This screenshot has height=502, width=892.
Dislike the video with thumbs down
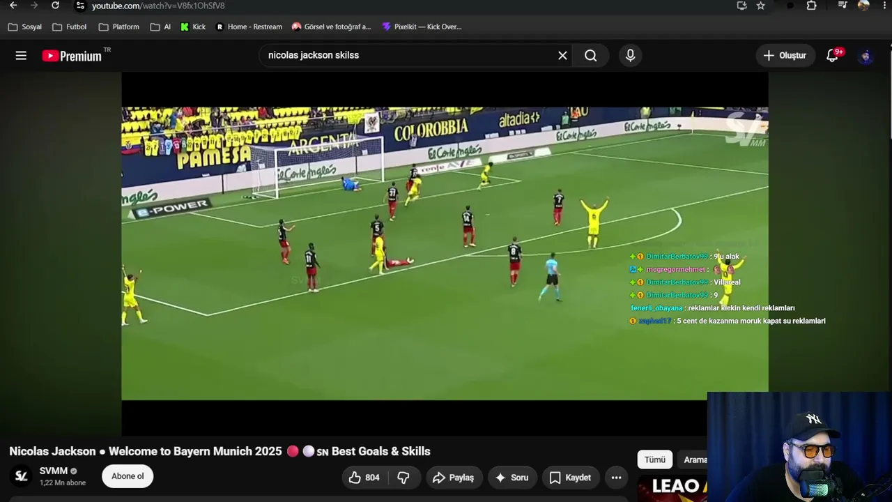click(x=403, y=478)
